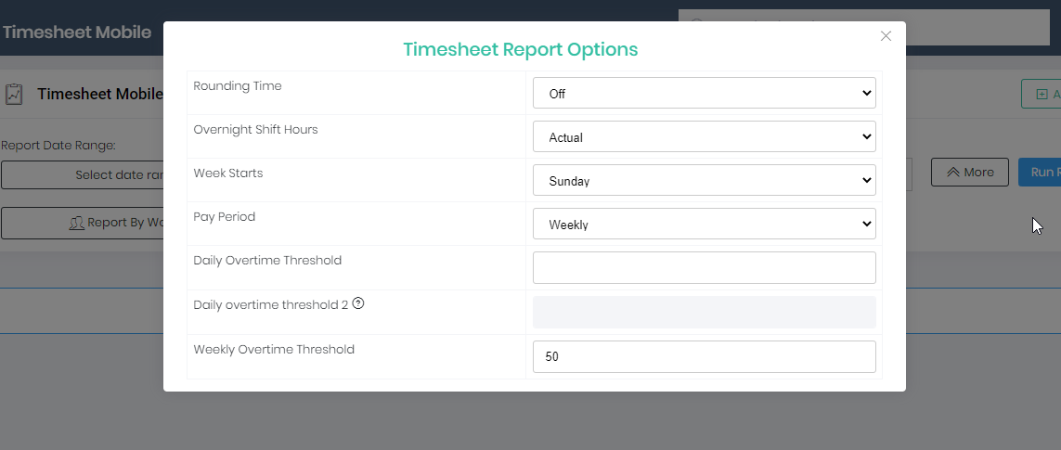The width and height of the screenshot is (1061, 450).
Task: Expand the Overnight Shift Hours dropdown
Action: click(x=704, y=136)
